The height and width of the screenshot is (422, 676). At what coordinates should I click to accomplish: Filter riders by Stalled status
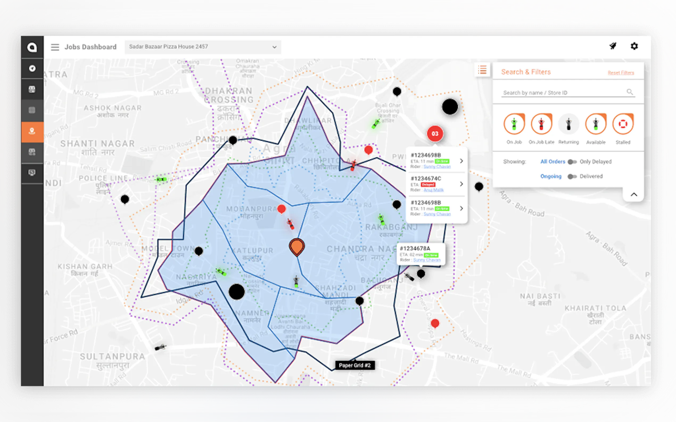(x=623, y=124)
